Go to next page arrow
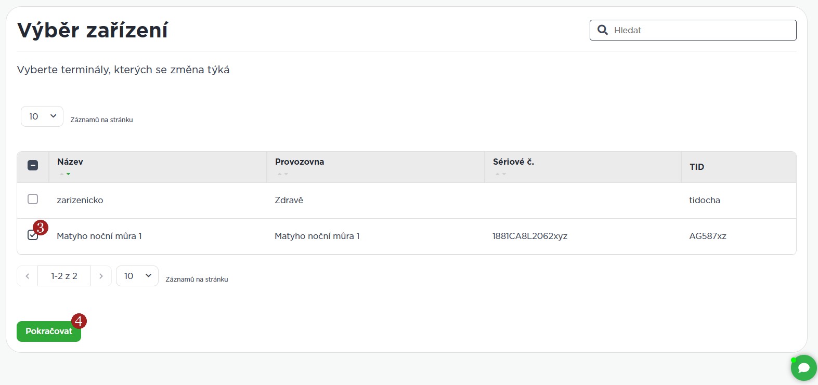The image size is (818, 385). [x=101, y=276]
